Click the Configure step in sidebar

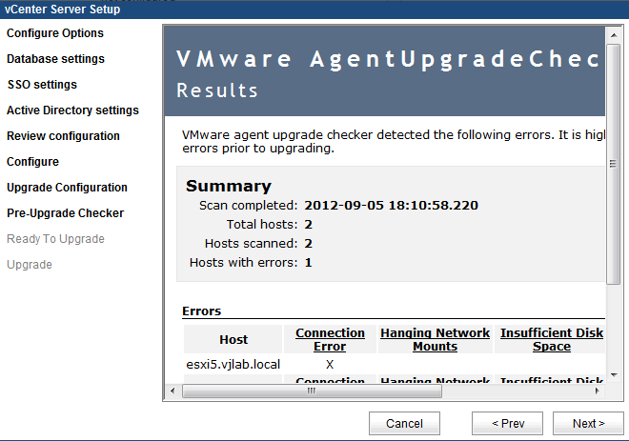[x=32, y=162]
